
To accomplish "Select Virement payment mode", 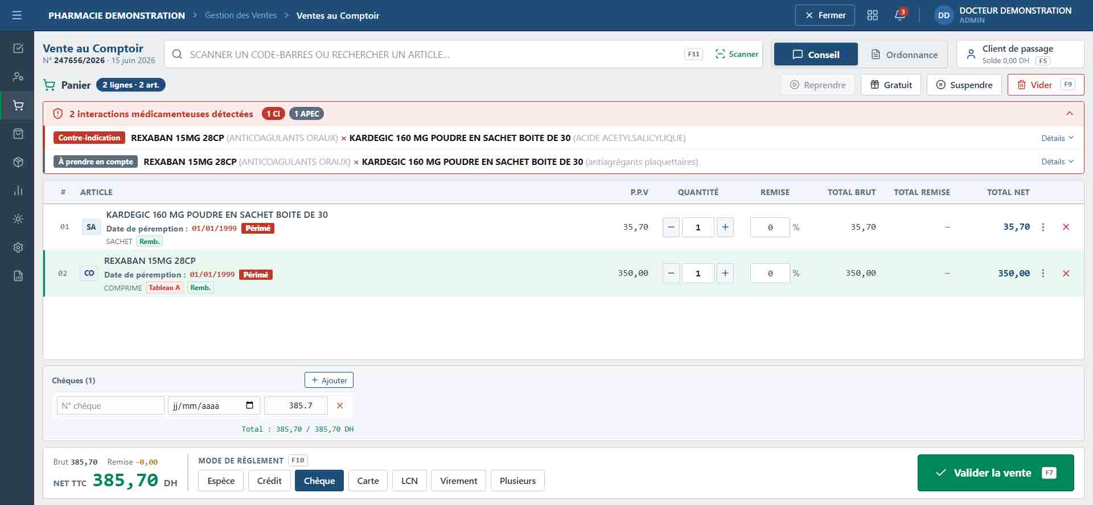I will coord(458,481).
